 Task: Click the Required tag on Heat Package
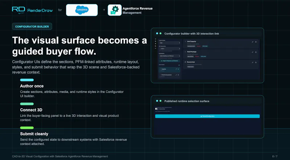click(197, 56)
